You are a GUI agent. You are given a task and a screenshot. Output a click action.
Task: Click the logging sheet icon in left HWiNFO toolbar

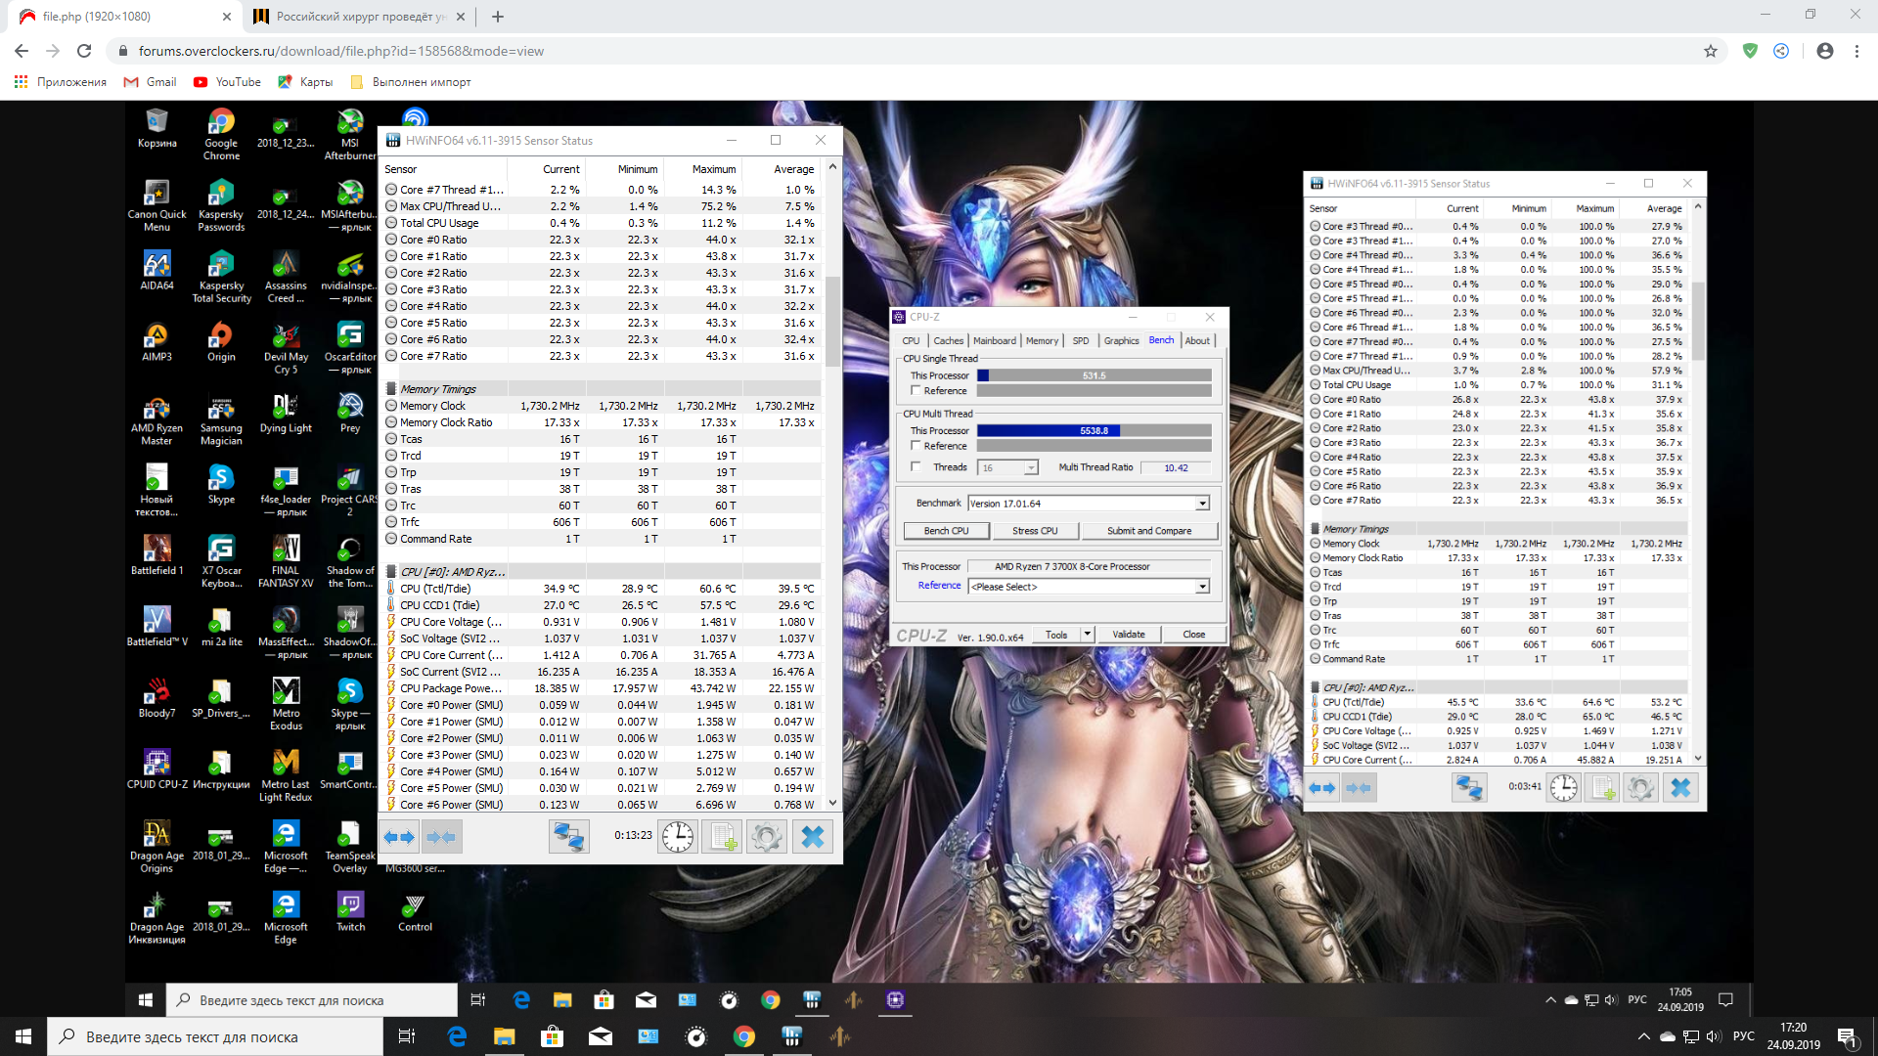point(722,837)
